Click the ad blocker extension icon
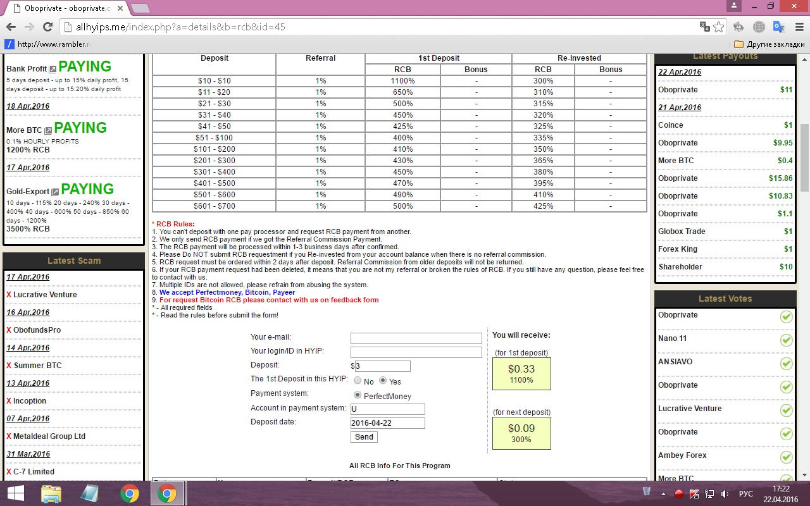The width and height of the screenshot is (810, 506). tap(738, 27)
